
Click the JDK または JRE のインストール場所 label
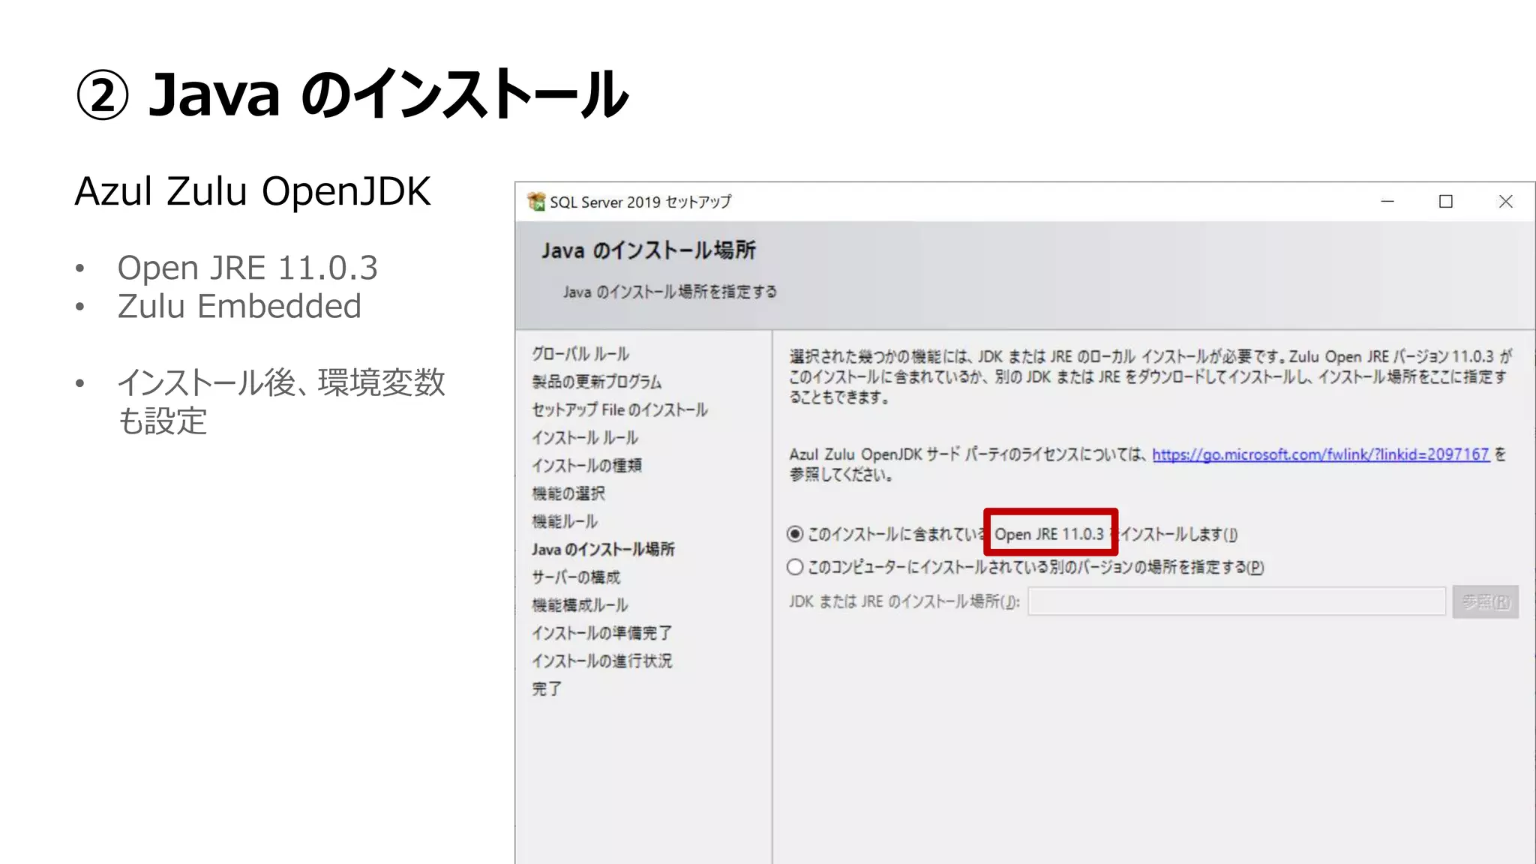click(904, 601)
